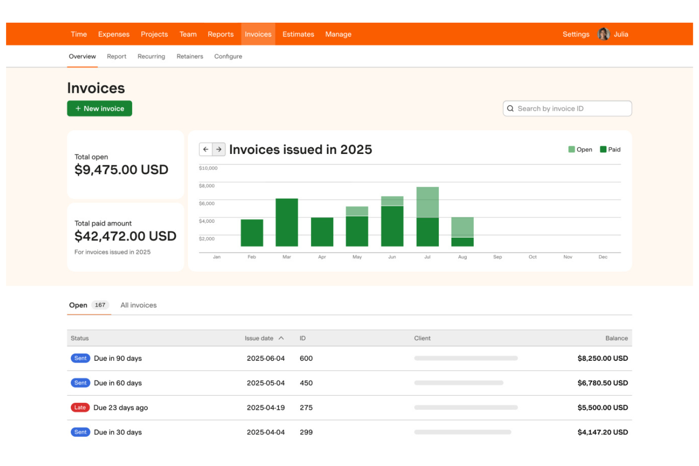This screenshot has height=466, width=699.
Task: Click the right arrow to advance the chart year
Action: coord(219,149)
